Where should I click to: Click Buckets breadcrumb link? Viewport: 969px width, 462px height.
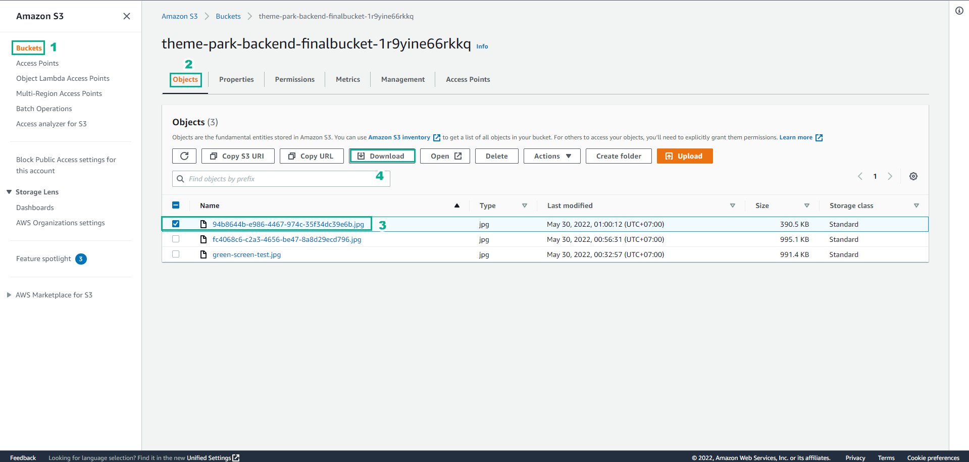tap(228, 16)
